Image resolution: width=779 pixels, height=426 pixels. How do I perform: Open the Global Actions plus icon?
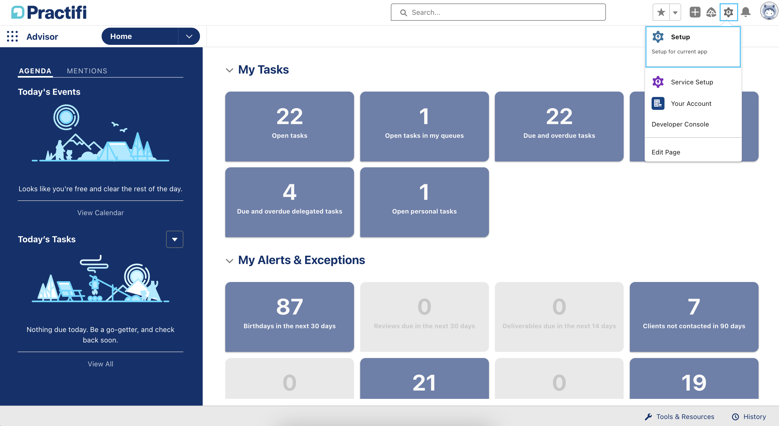click(x=695, y=12)
